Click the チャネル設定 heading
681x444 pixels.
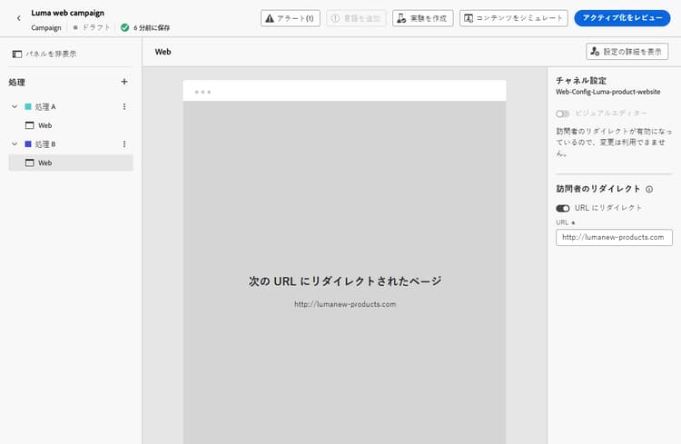[x=581, y=81]
